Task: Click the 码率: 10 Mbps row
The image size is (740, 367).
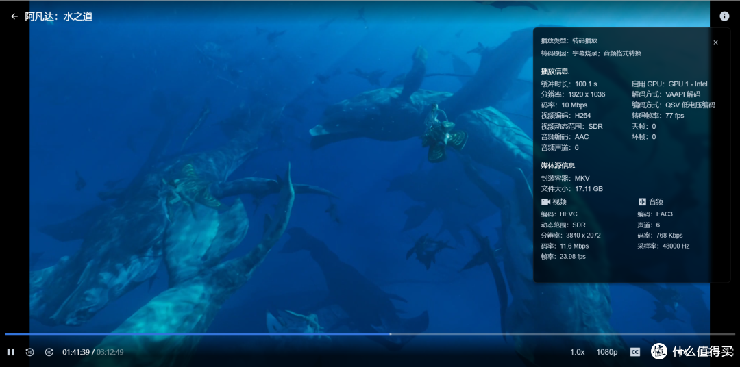Action: coord(564,105)
